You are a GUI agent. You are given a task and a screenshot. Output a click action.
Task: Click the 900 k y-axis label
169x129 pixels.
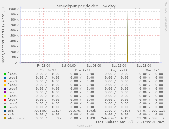14,14
